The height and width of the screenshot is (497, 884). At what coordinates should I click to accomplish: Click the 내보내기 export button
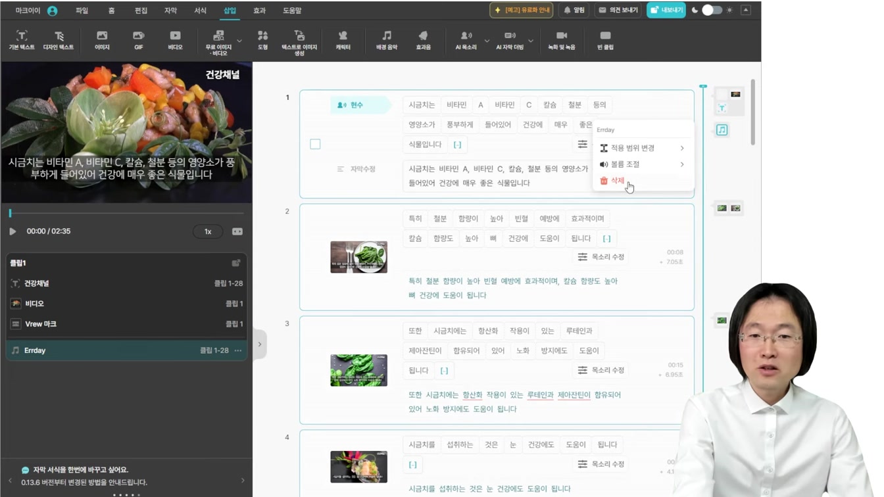pyautogui.click(x=666, y=11)
